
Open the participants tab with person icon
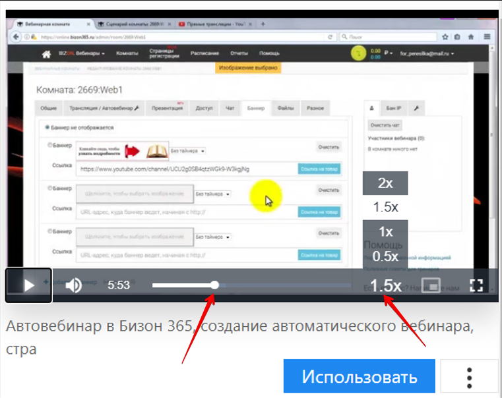[x=371, y=108]
